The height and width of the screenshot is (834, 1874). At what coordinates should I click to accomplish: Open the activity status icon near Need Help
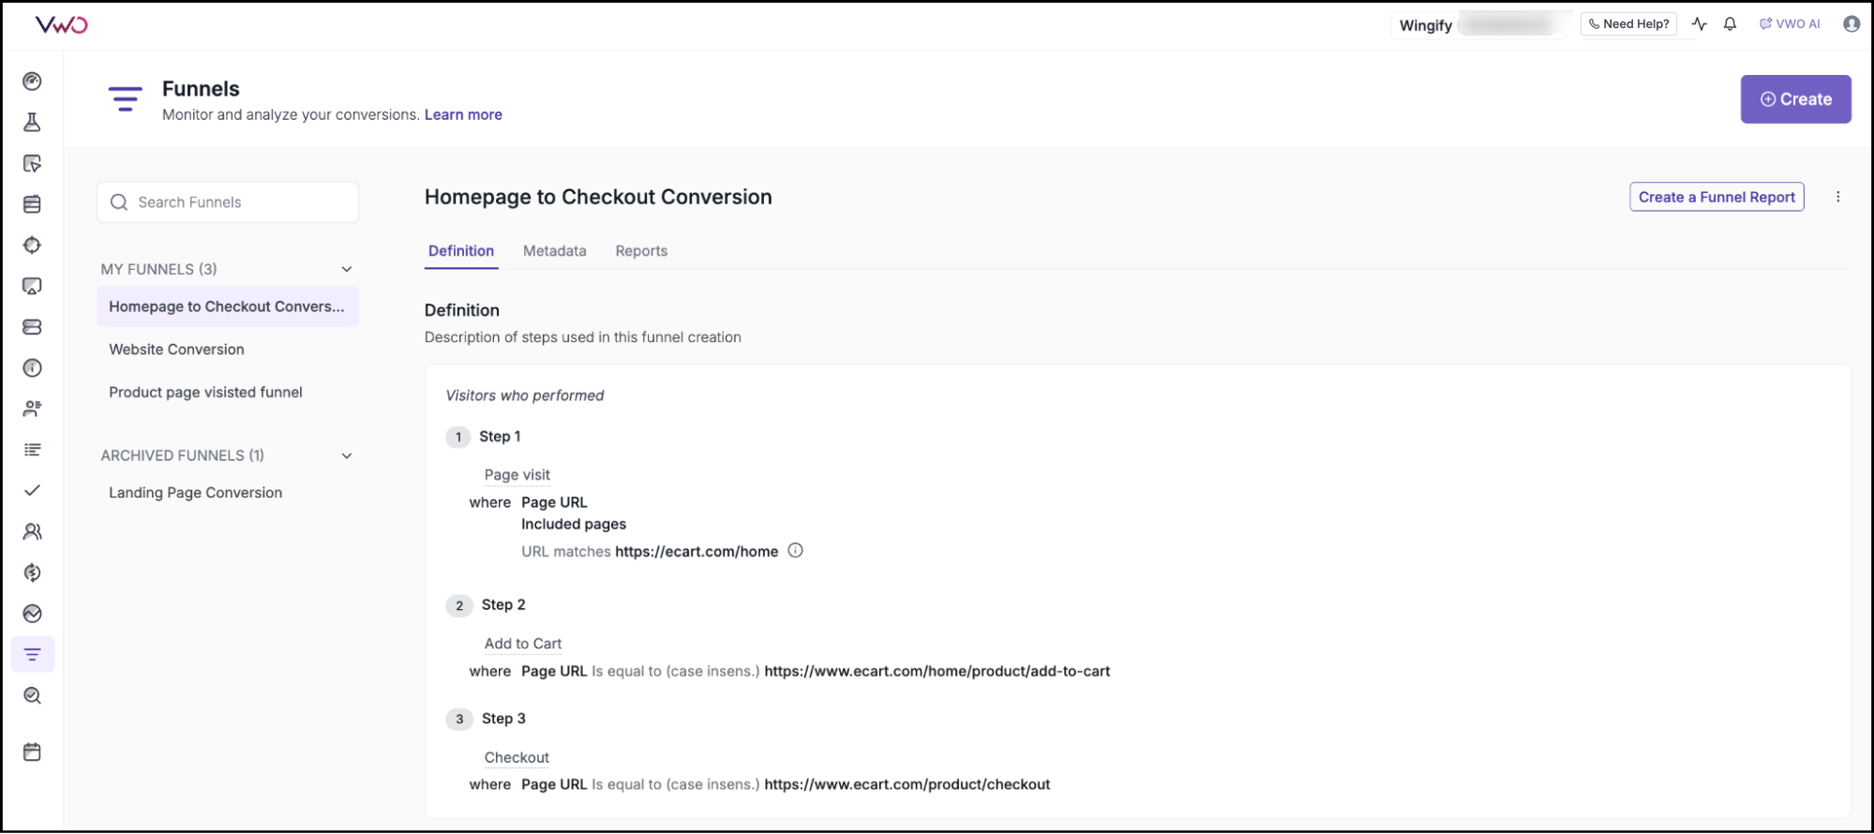coord(1699,23)
